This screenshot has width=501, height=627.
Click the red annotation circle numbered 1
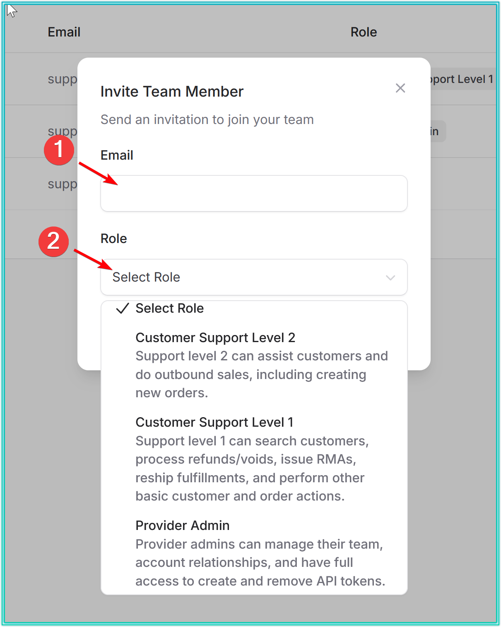pyautogui.click(x=59, y=150)
